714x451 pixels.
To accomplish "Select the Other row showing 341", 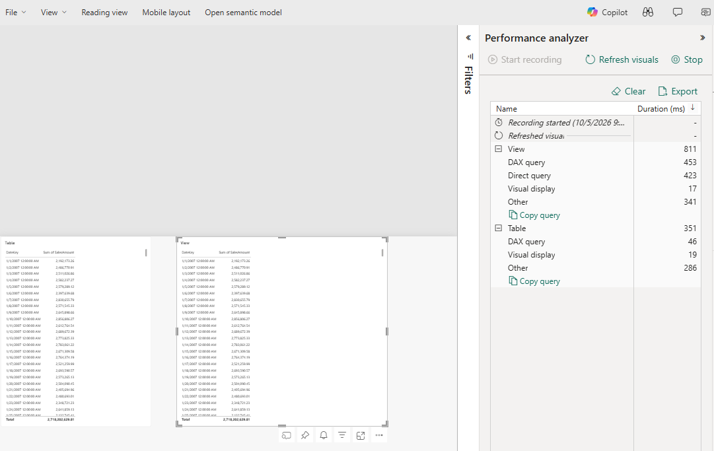I will [596, 202].
